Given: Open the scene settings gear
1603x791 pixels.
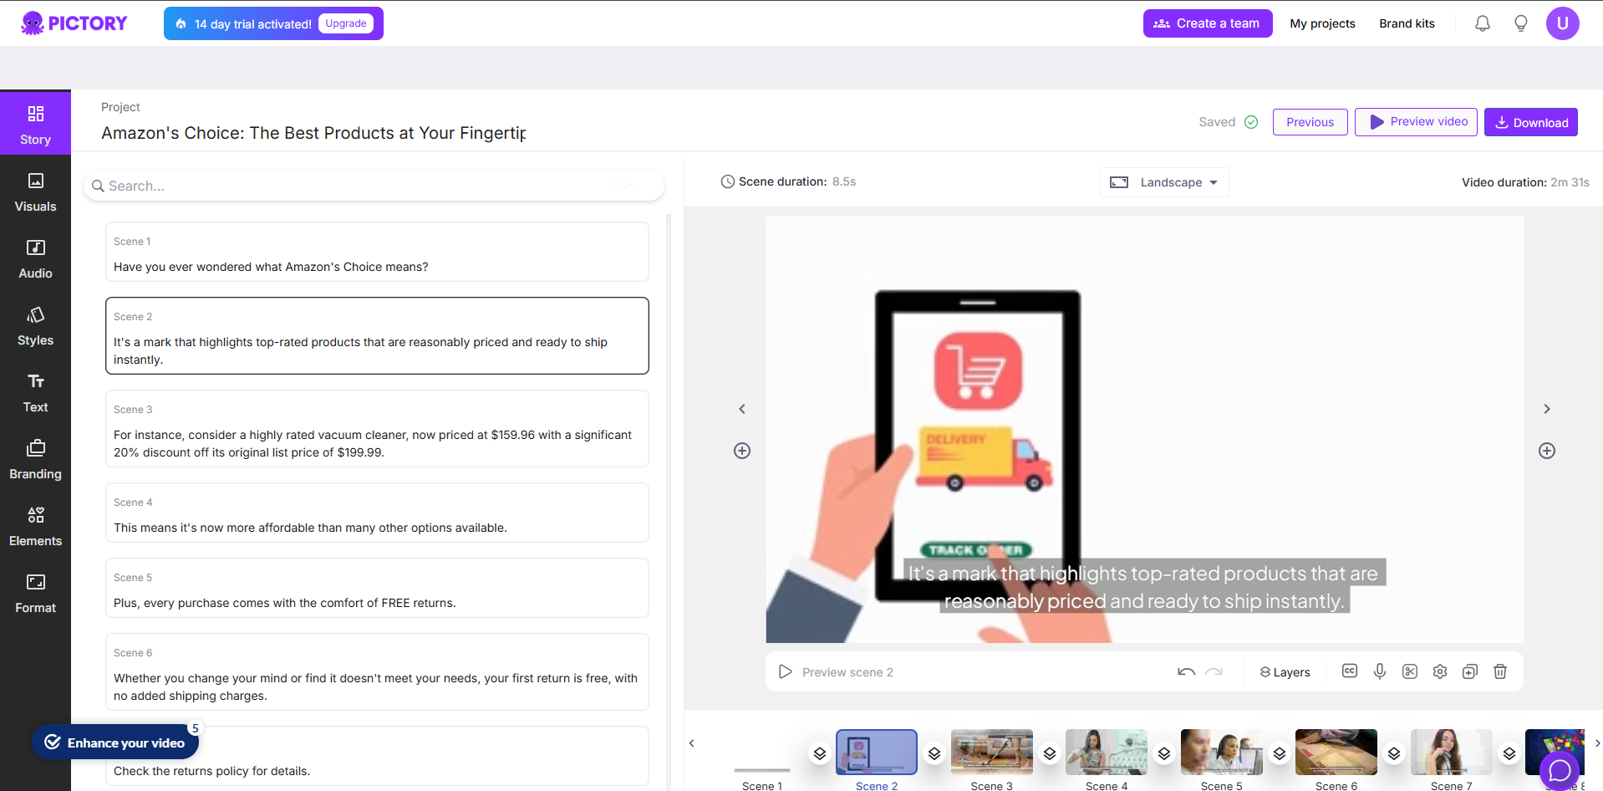Looking at the screenshot, I should point(1440,671).
